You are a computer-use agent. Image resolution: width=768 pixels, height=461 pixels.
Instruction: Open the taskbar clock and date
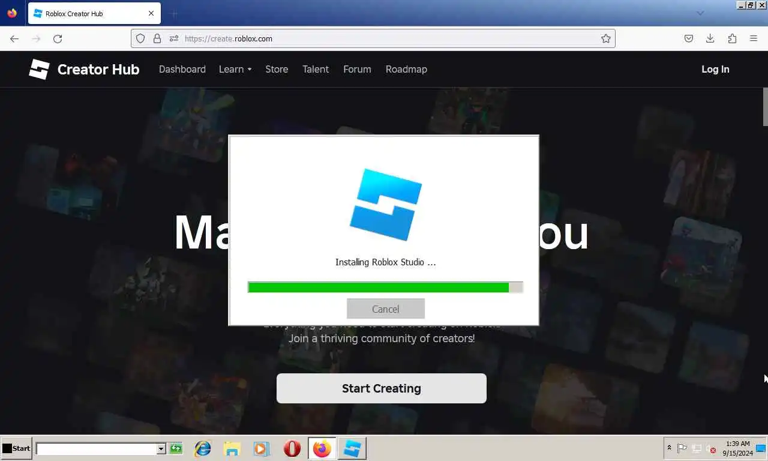pyautogui.click(x=737, y=448)
